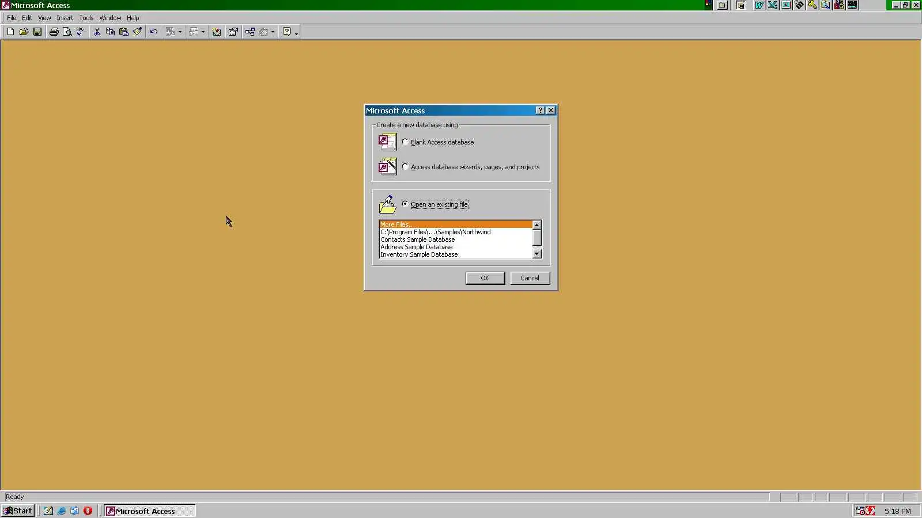Click the Cut scissors icon
Image resolution: width=922 pixels, height=518 pixels.
(x=97, y=32)
